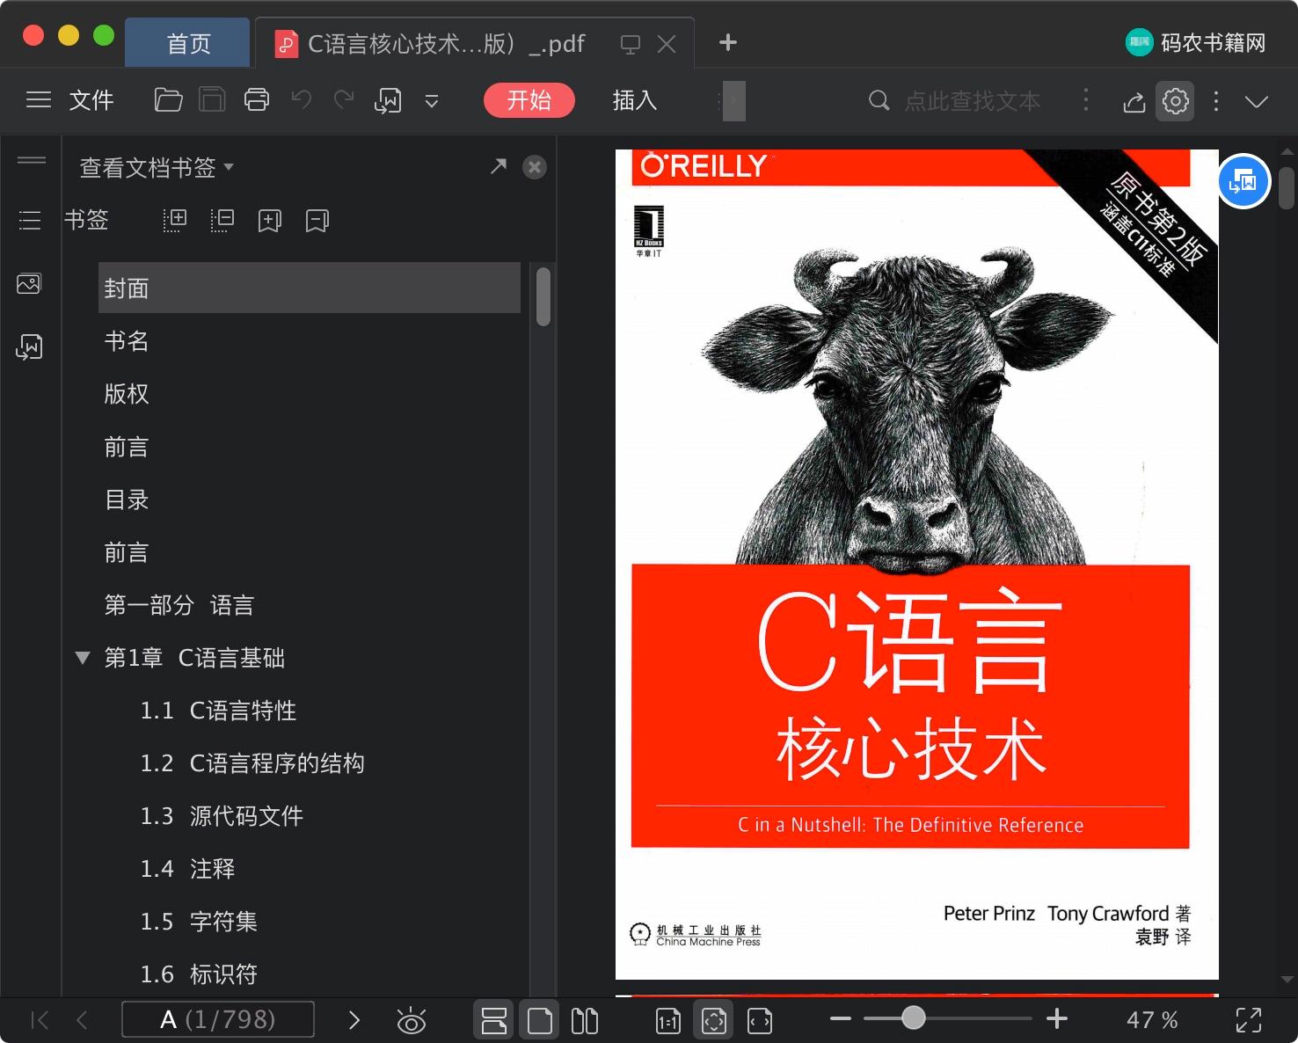Click the share document icon
The width and height of the screenshot is (1298, 1043).
tap(1134, 101)
